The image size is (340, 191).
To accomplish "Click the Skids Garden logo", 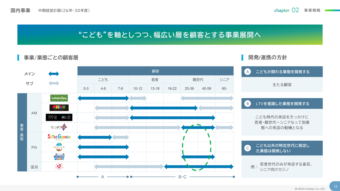I will pyautogui.click(x=59, y=137).
